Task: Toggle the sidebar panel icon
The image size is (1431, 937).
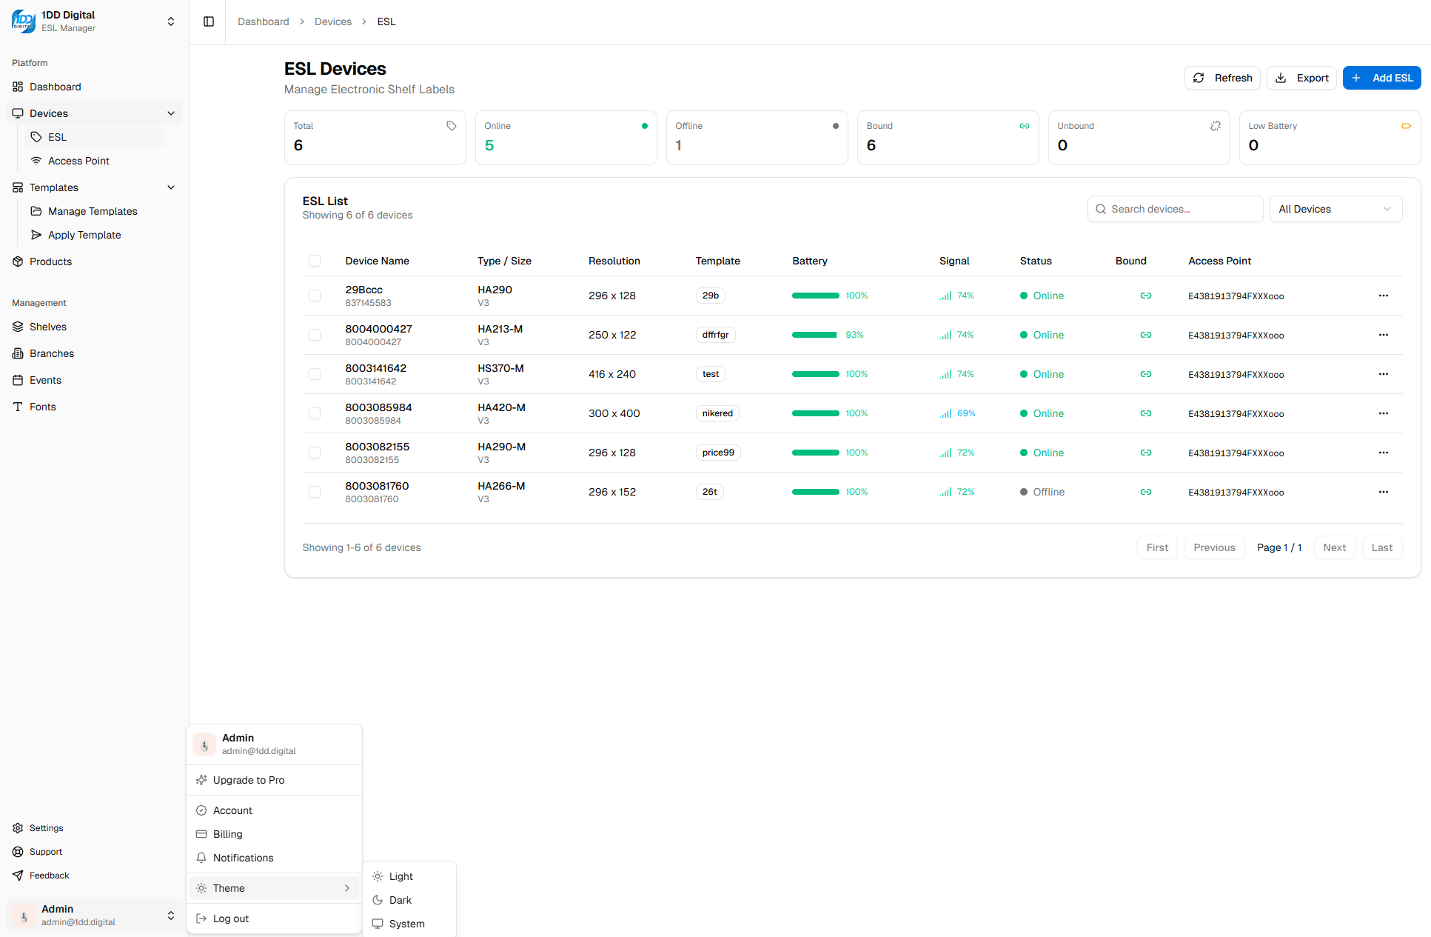Action: point(209,21)
